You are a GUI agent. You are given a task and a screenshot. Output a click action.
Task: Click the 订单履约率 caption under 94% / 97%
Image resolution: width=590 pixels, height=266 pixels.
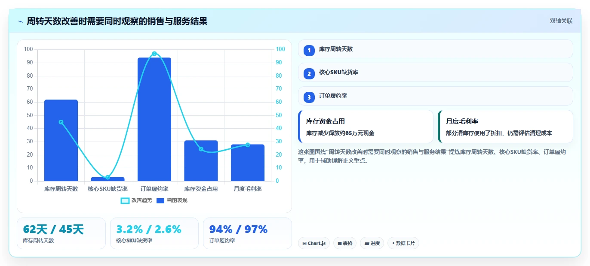(x=222, y=241)
